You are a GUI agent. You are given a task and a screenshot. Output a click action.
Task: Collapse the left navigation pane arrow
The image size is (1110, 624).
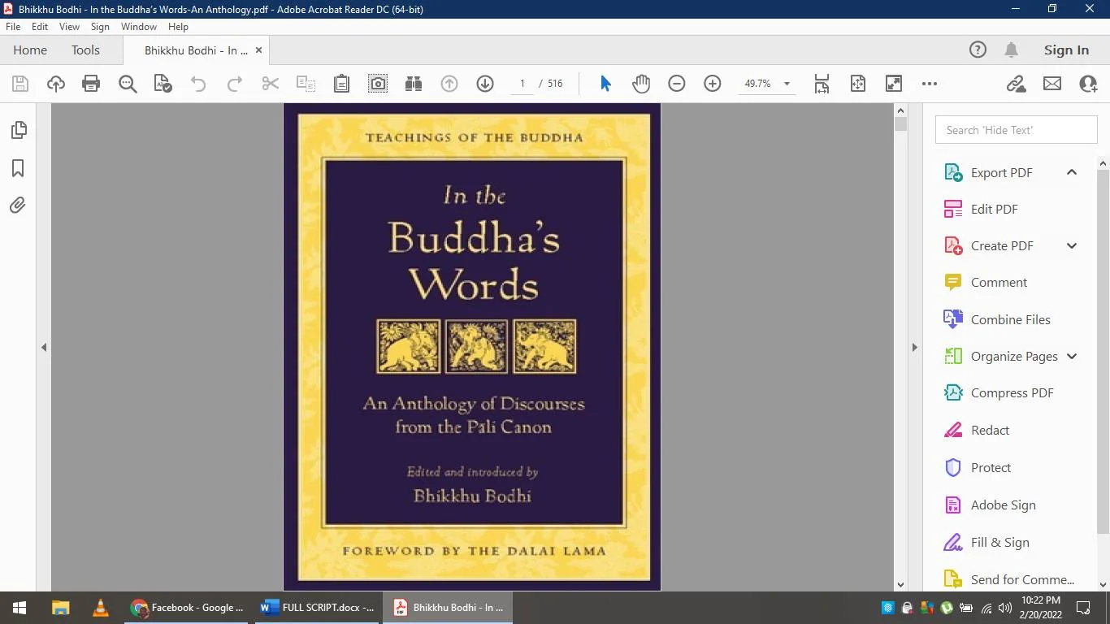[44, 347]
